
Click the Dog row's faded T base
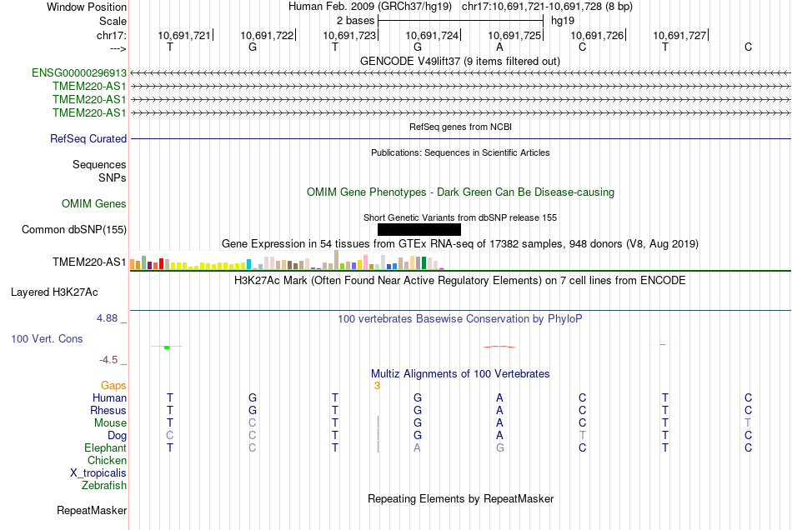[x=583, y=435]
